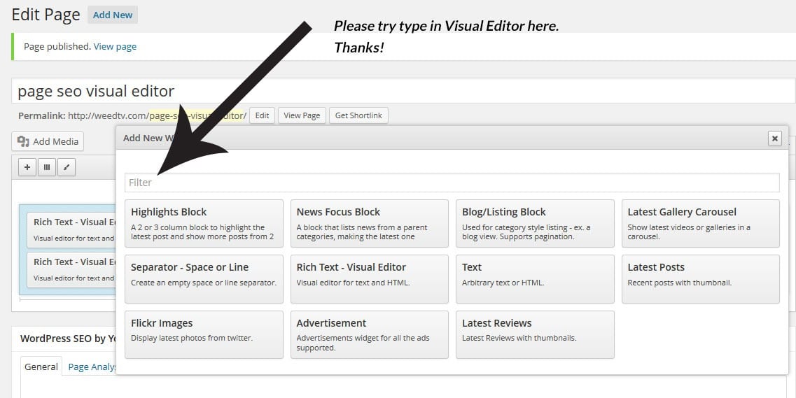The height and width of the screenshot is (398, 796).
Task: Click the first Rich Text block in editor
Action: click(x=71, y=229)
